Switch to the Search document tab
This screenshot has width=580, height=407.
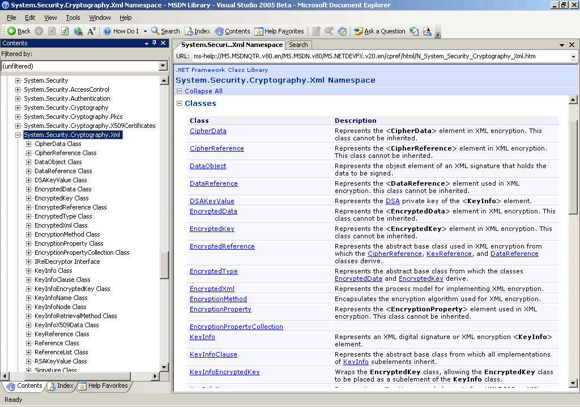[x=298, y=45]
